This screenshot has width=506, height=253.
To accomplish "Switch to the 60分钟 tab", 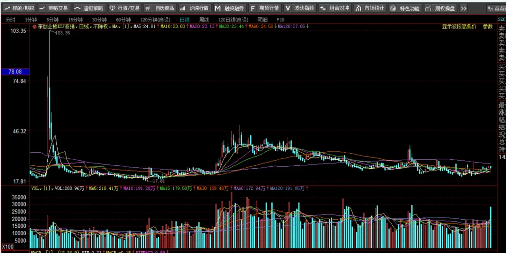I will (123, 20).
